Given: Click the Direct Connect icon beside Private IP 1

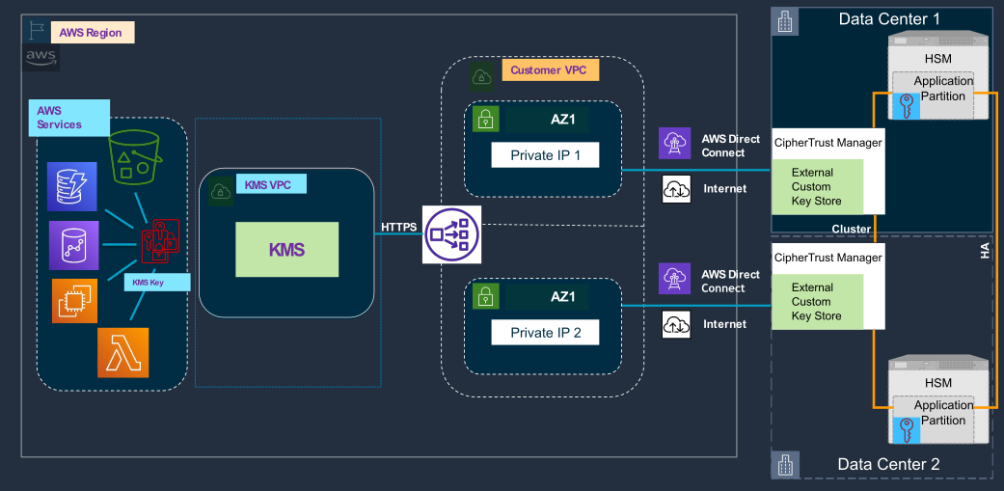Looking at the screenshot, I should tap(675, 144).
